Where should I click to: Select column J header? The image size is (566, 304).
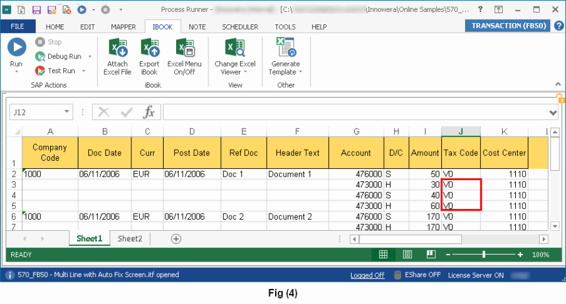click(x=461, y=132)
